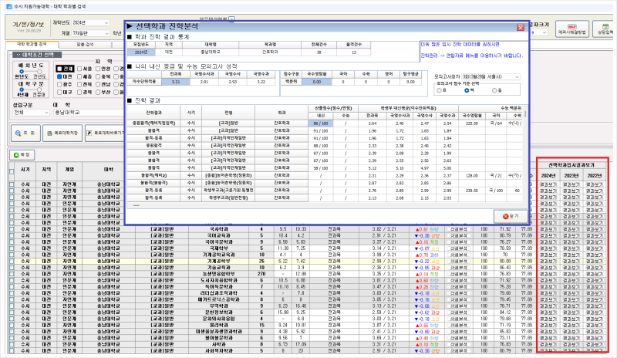The image size is (617, 358).
Task: Select the 4년제 university type option
Action: (22, 89)
